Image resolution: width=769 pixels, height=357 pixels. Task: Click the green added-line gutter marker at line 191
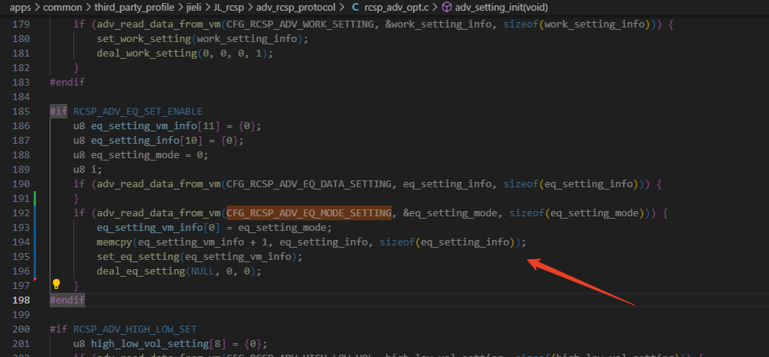pos(35,198)
